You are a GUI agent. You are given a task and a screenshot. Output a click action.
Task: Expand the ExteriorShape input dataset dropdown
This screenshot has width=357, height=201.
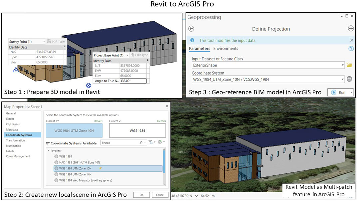tap(342, 65)
